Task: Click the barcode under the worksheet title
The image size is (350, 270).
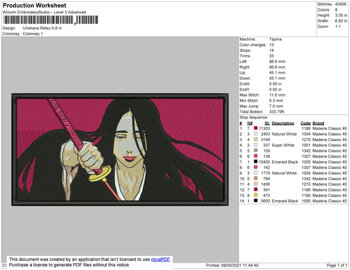Action: pos(51,20)
